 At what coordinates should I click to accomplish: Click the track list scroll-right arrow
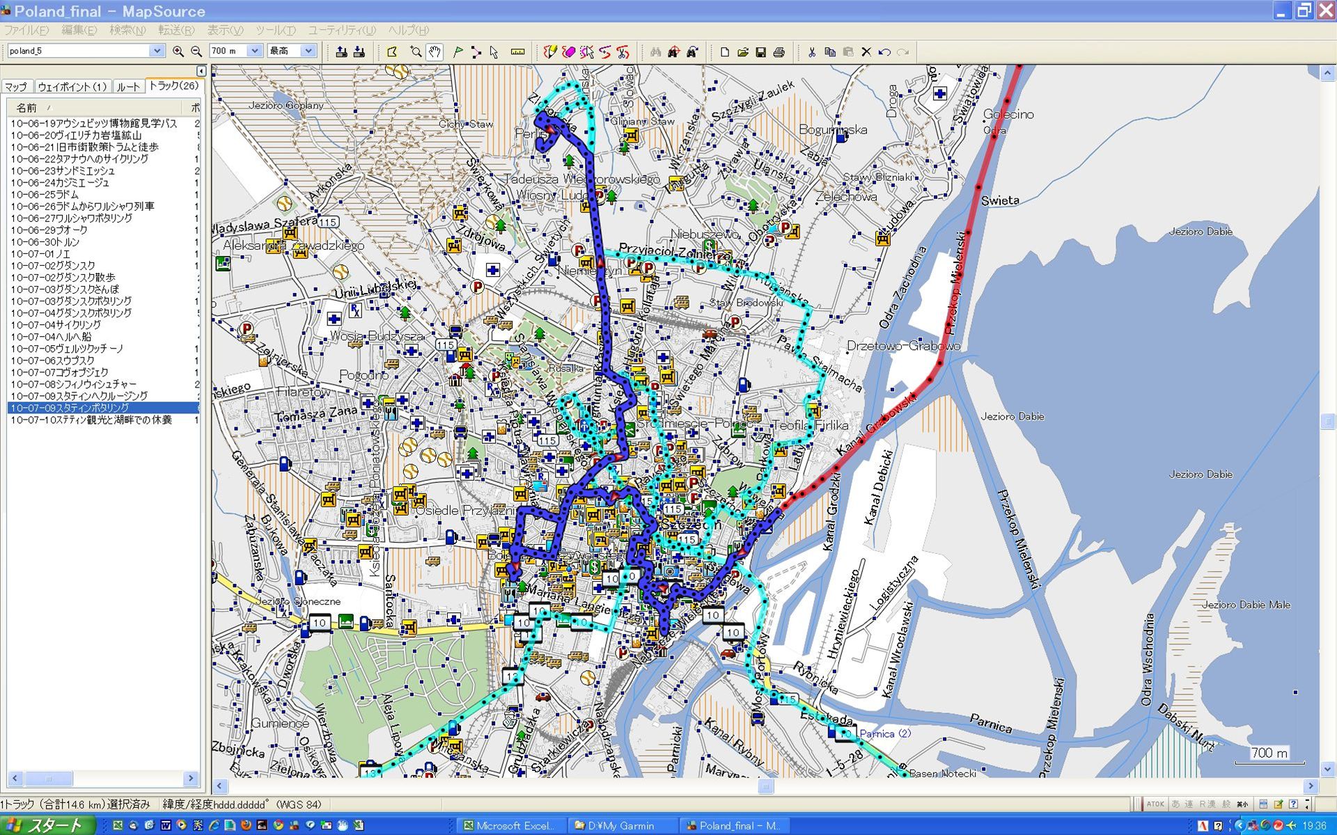point(191,778)
